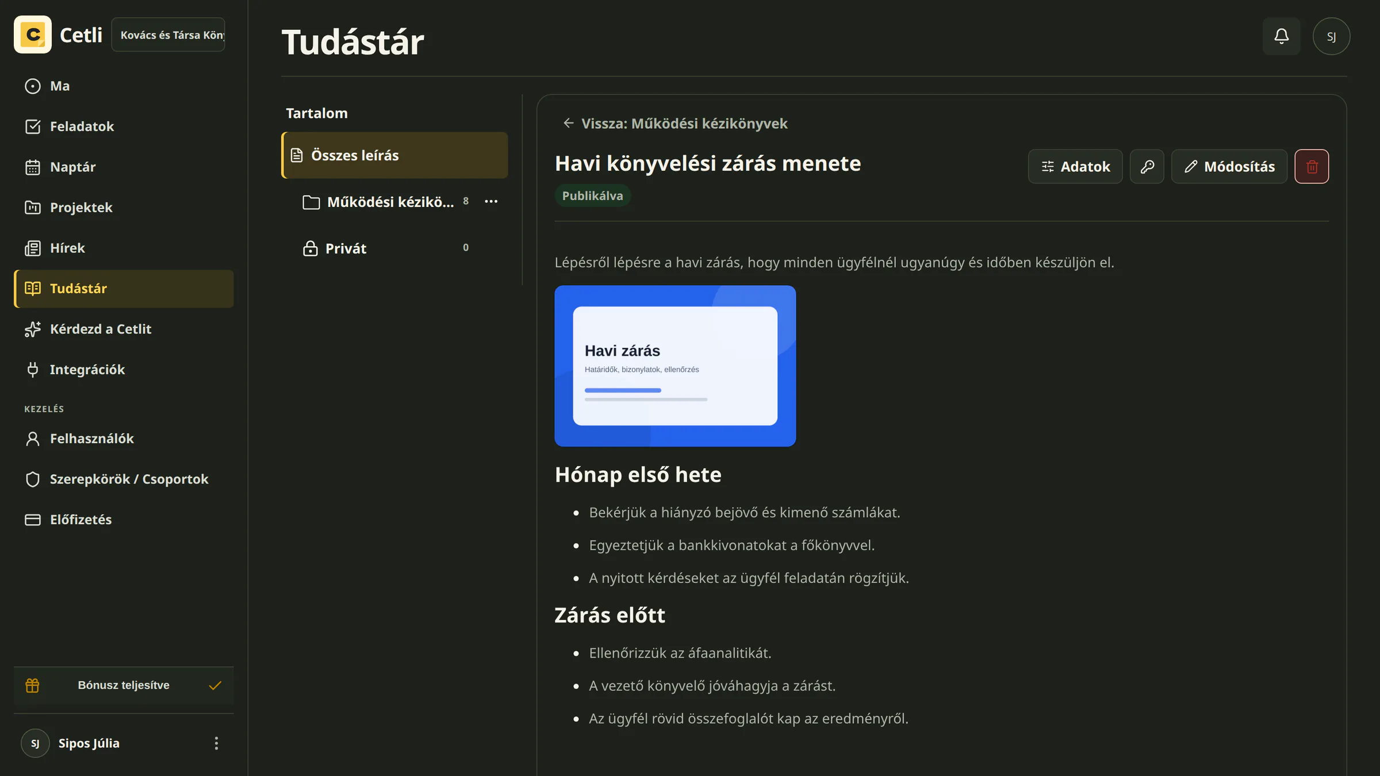Click the Havi zárás cover image
The width and height of the screenshot is (1380, 776).
click(x=675, y=366)
